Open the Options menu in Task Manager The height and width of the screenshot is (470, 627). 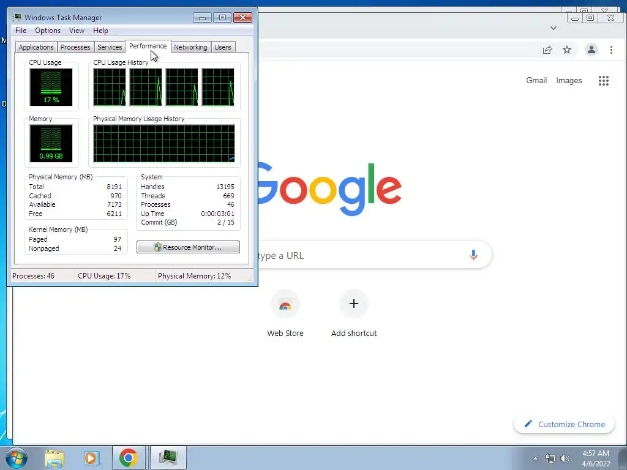pyautogui.click(x=48, y=31)
